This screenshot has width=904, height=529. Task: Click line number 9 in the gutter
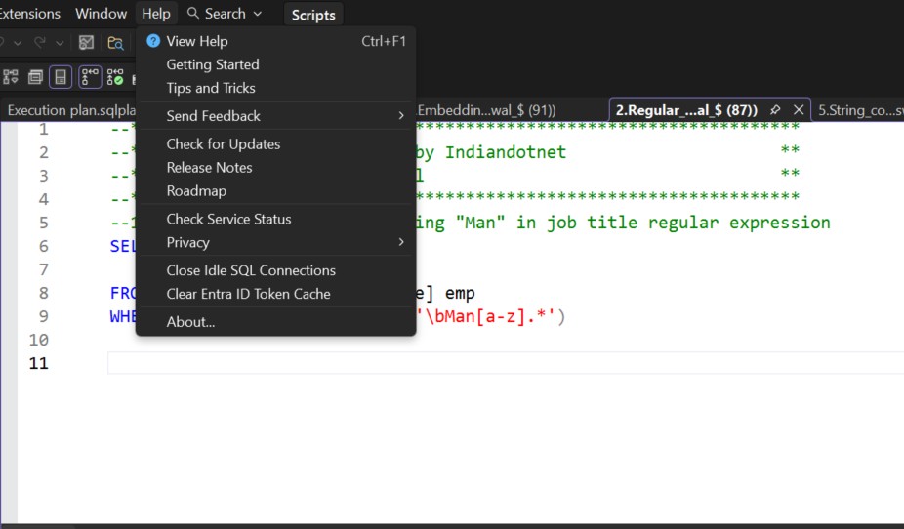pyautogui.click(x=44, y=316)
